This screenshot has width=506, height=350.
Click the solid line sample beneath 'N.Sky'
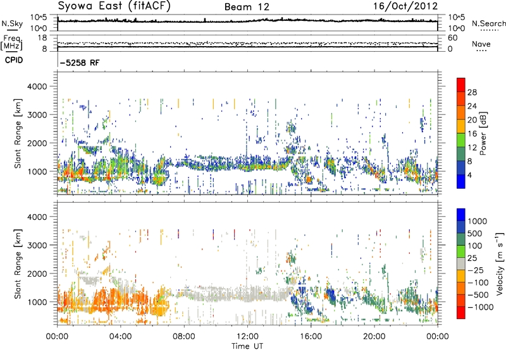pos(12,30)
